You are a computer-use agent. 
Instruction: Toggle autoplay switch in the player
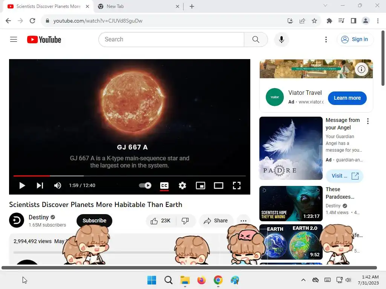(x=145, y=186)
